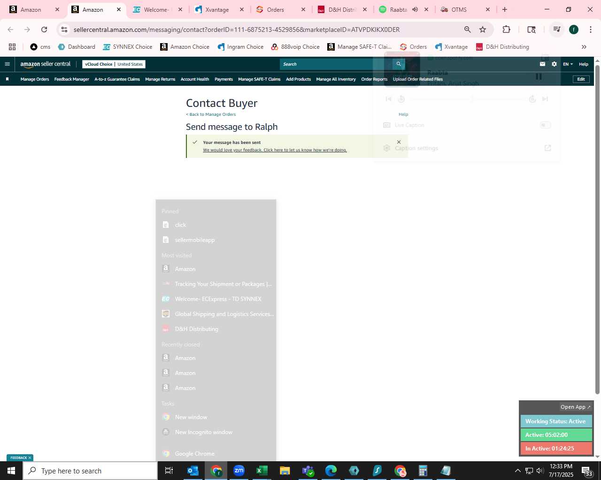The width and height of the screenshot is (601, 480).
Task: Open Chrome media control icon
Action: pyautogui.click(x=557, y=30)
